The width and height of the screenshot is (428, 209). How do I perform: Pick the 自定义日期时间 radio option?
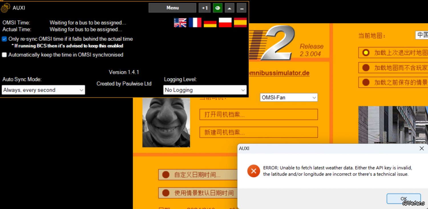166,175
